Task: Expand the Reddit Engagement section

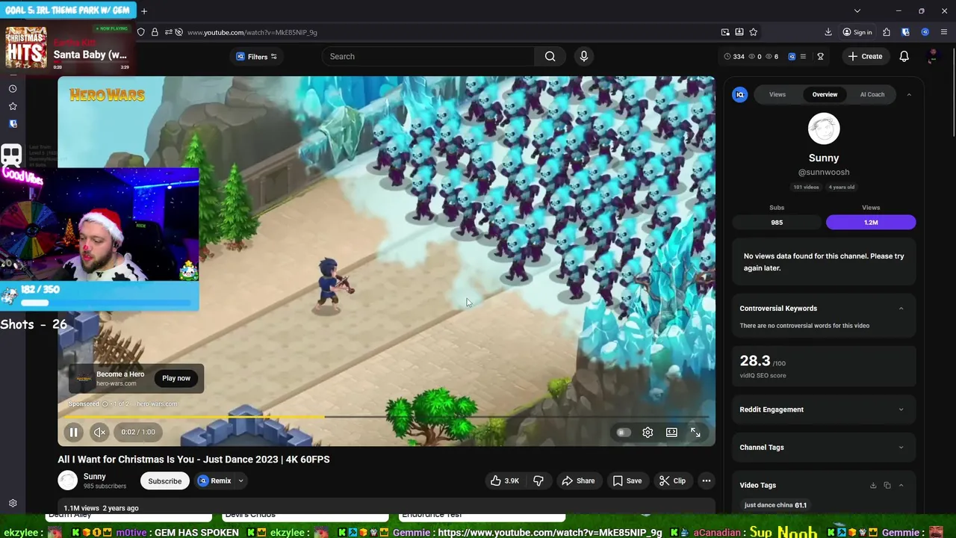Action: [x=901, y=409]
